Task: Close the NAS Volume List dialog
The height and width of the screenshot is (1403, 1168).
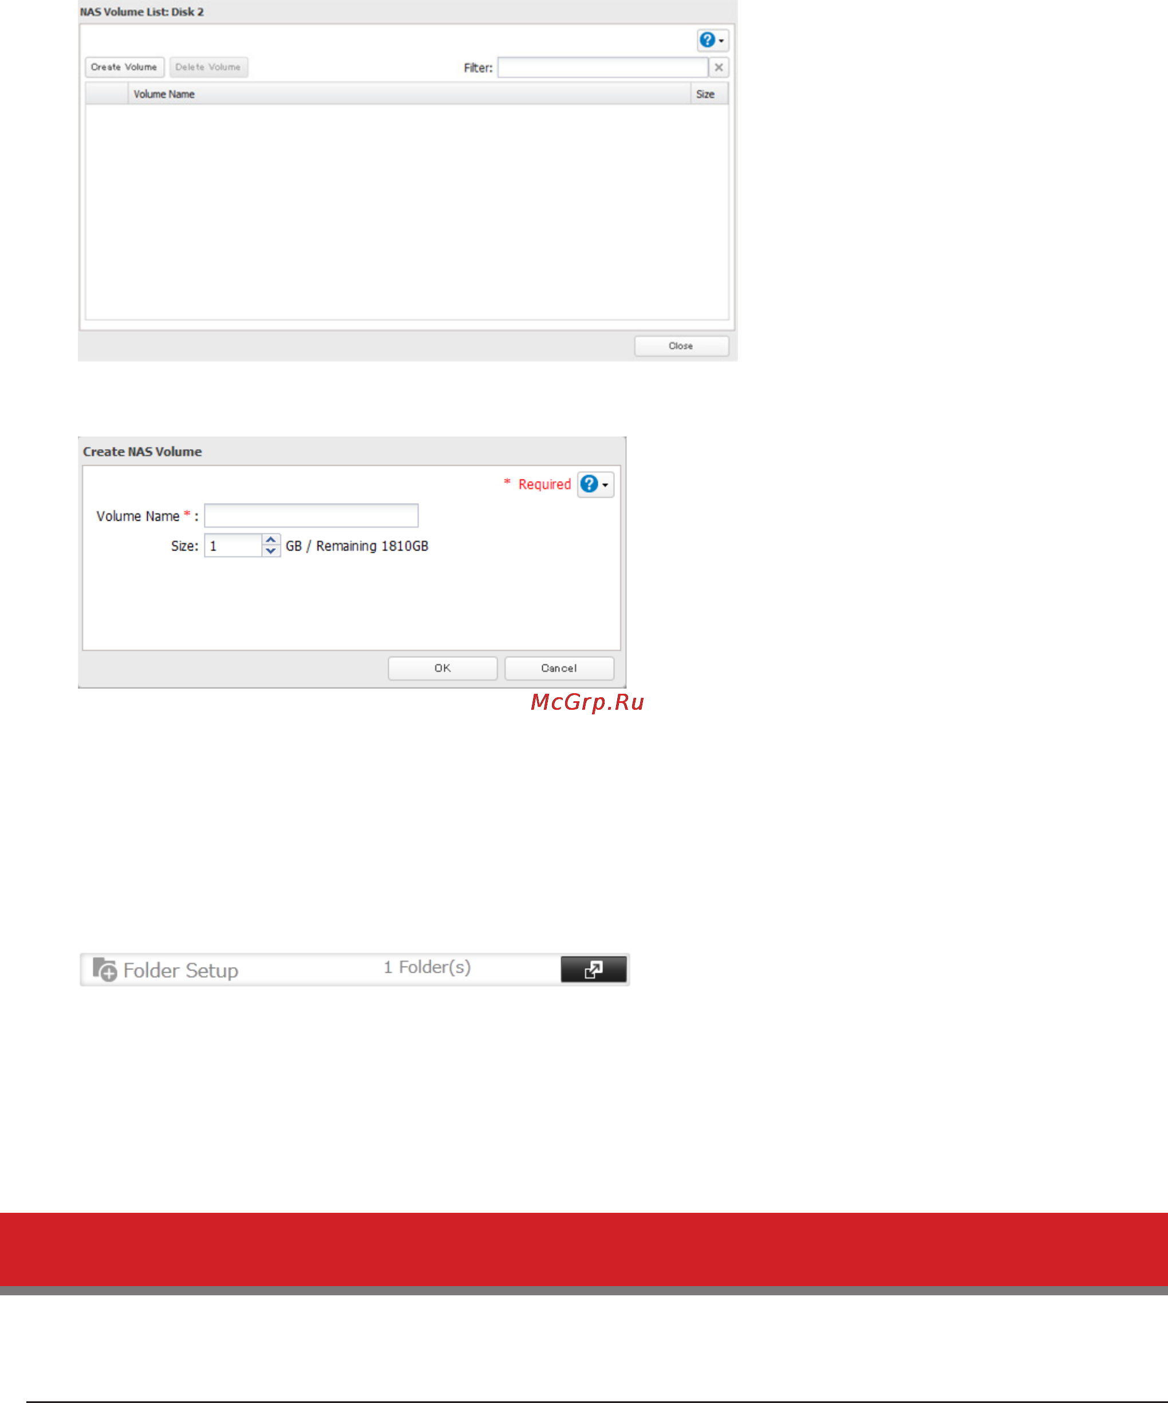Action: tap(681, 345)
